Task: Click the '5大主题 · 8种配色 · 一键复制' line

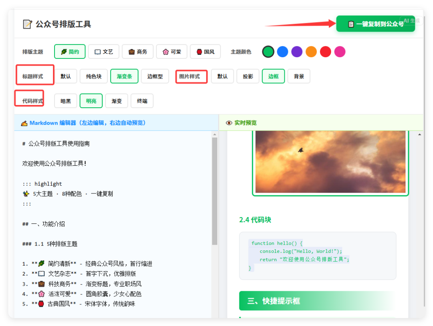Action: 68,193
